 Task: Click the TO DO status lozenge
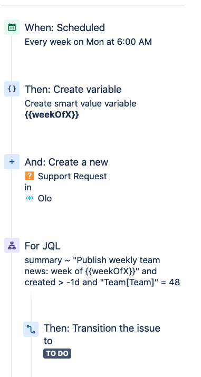[57, 353]
